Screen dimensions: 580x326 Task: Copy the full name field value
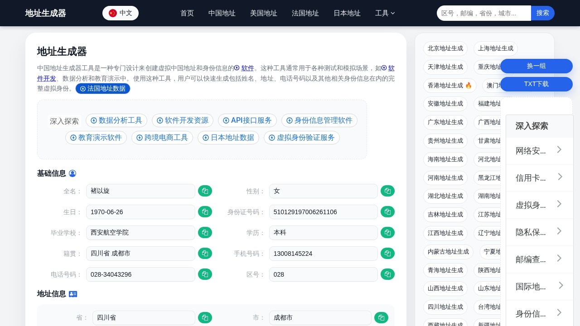205,191
